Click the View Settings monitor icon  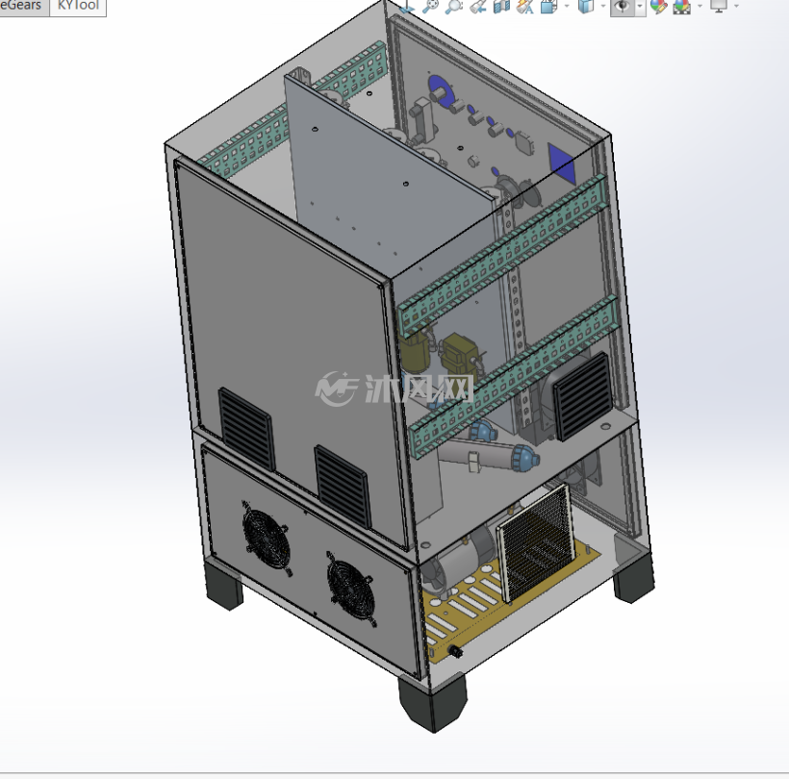pos(719,6)
